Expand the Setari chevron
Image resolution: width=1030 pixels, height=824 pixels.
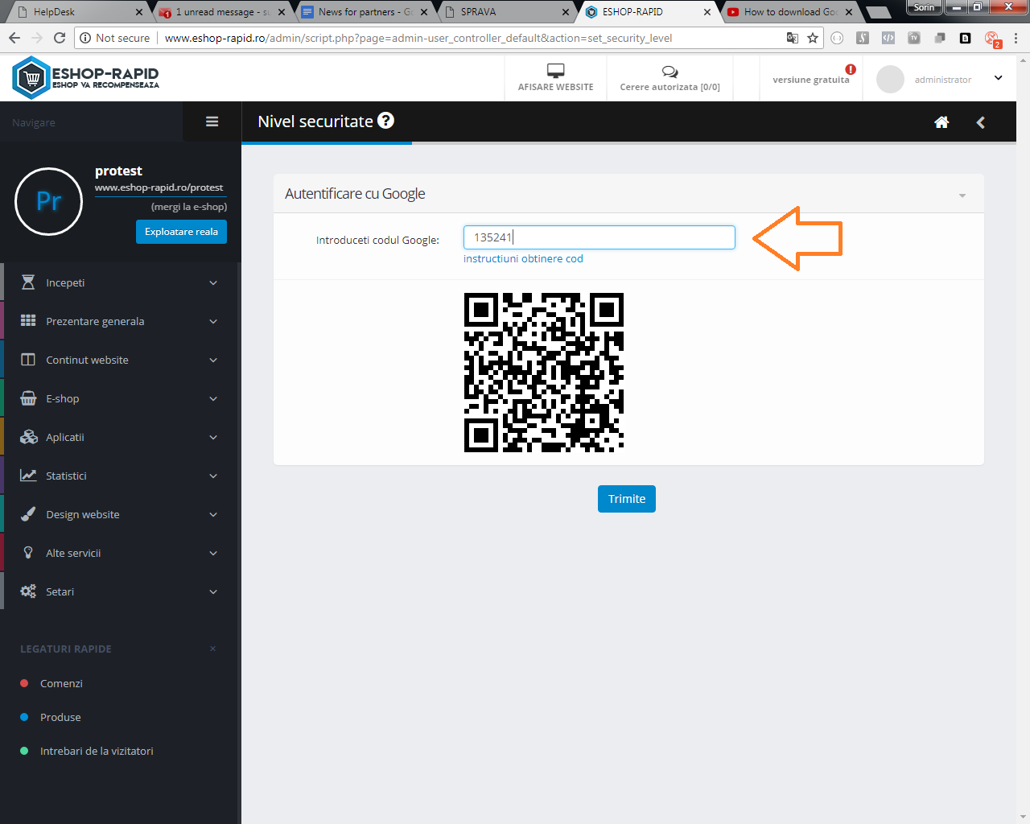[213, 591]
